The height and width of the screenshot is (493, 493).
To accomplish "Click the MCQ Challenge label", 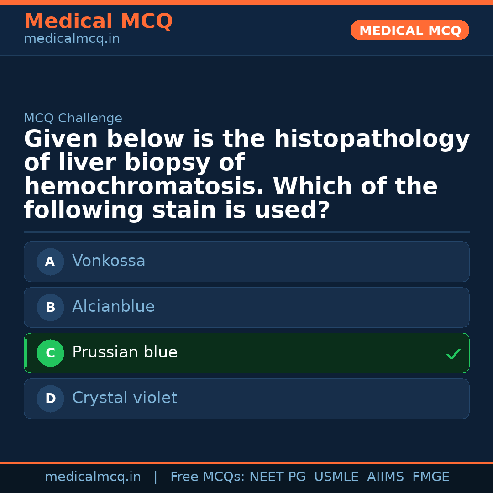I will (73, 119).
